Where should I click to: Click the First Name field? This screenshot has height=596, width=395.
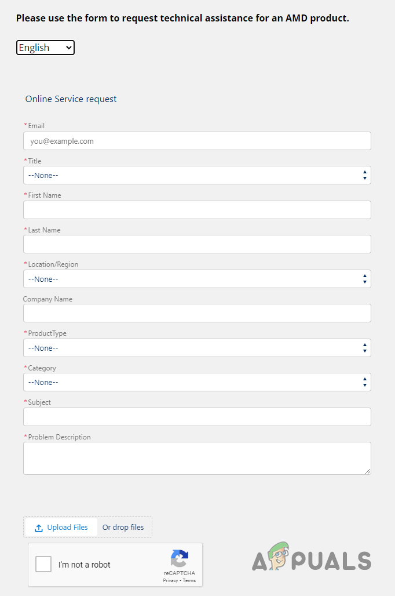click(197, 210)
